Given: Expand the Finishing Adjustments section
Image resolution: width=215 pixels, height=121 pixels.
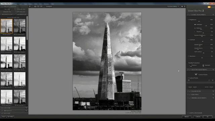Looking at the screenshot, I should tap(188, 98).
